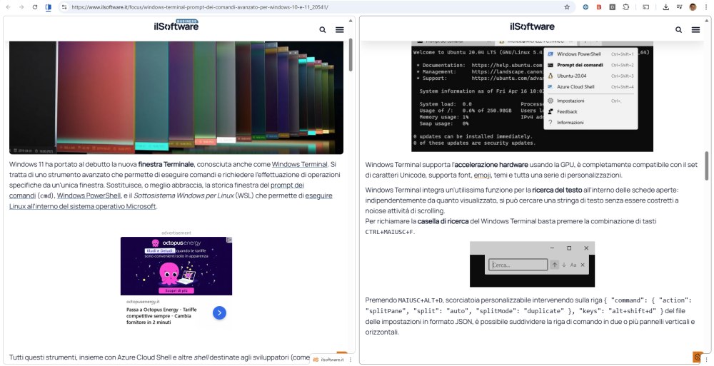714x366 pixels.
Task: Click the ilSoftware logo in right pane
Action: [x=533, y=26]
